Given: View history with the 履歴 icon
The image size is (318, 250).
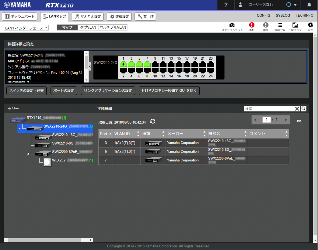Looking at the screenshot, I should tap(266, 27).
